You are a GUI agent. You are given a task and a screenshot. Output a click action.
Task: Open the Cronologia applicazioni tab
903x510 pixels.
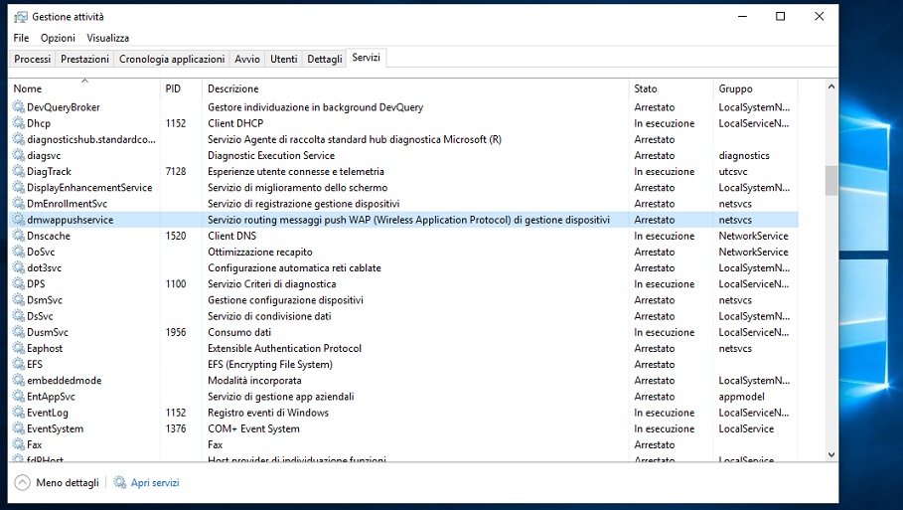172,59
